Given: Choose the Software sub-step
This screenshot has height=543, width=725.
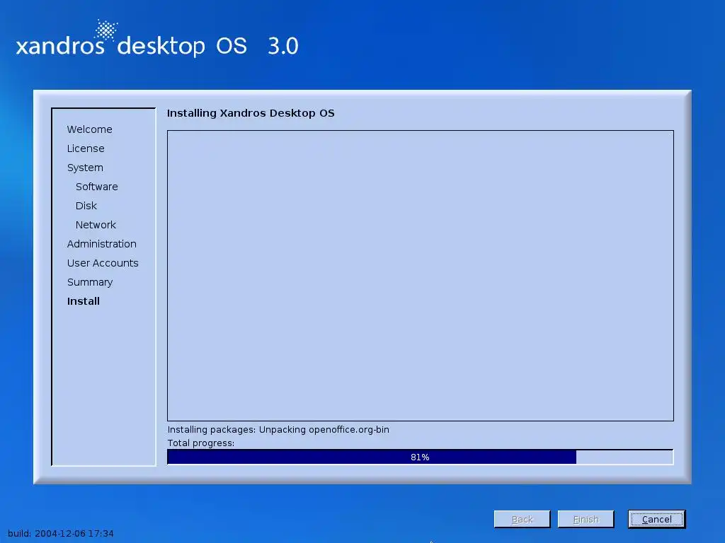Looking at the screenshot, I should tap(96, 187).
